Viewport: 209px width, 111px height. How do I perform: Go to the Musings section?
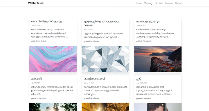tap(149, 3)
